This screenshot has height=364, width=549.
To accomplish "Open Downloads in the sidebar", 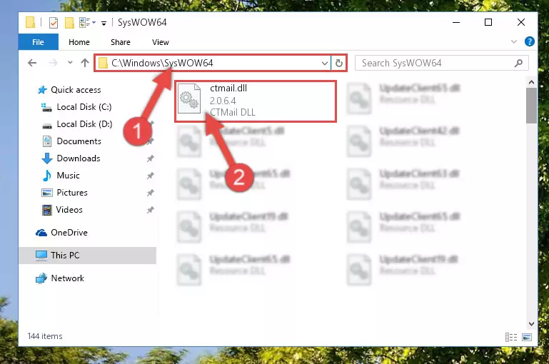I will [79, 158].
